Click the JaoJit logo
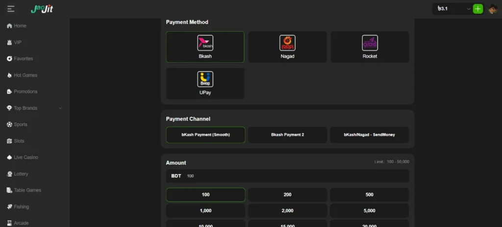Image resolution: width=502 pixels, height=227 pixels. click(x=42, y=9)
